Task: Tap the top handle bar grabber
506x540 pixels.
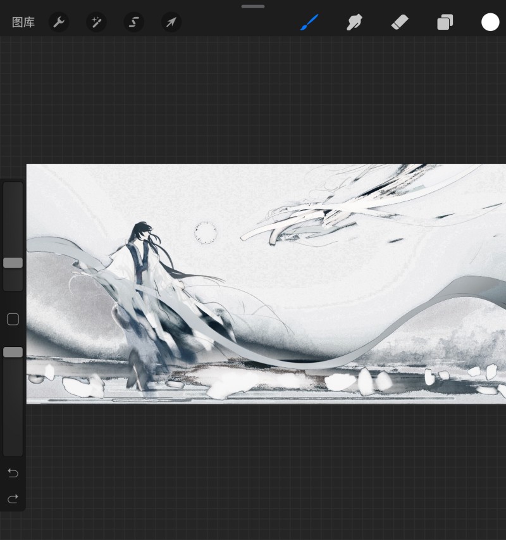Action: point(253,6)
